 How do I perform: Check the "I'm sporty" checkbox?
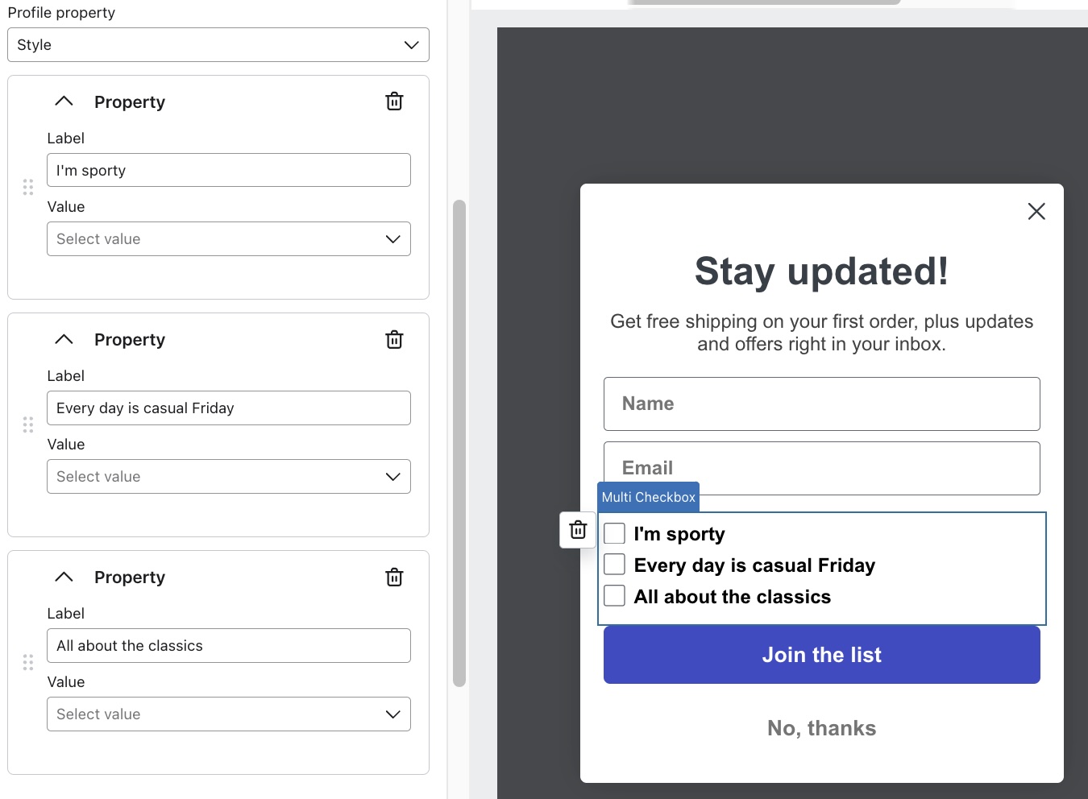(615, 532)
